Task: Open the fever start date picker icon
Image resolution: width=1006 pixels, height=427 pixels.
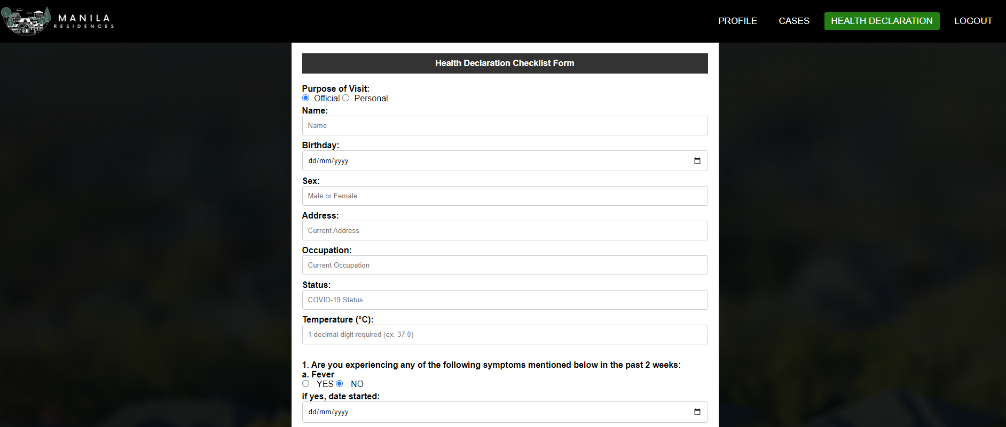Action: [697, 412]
